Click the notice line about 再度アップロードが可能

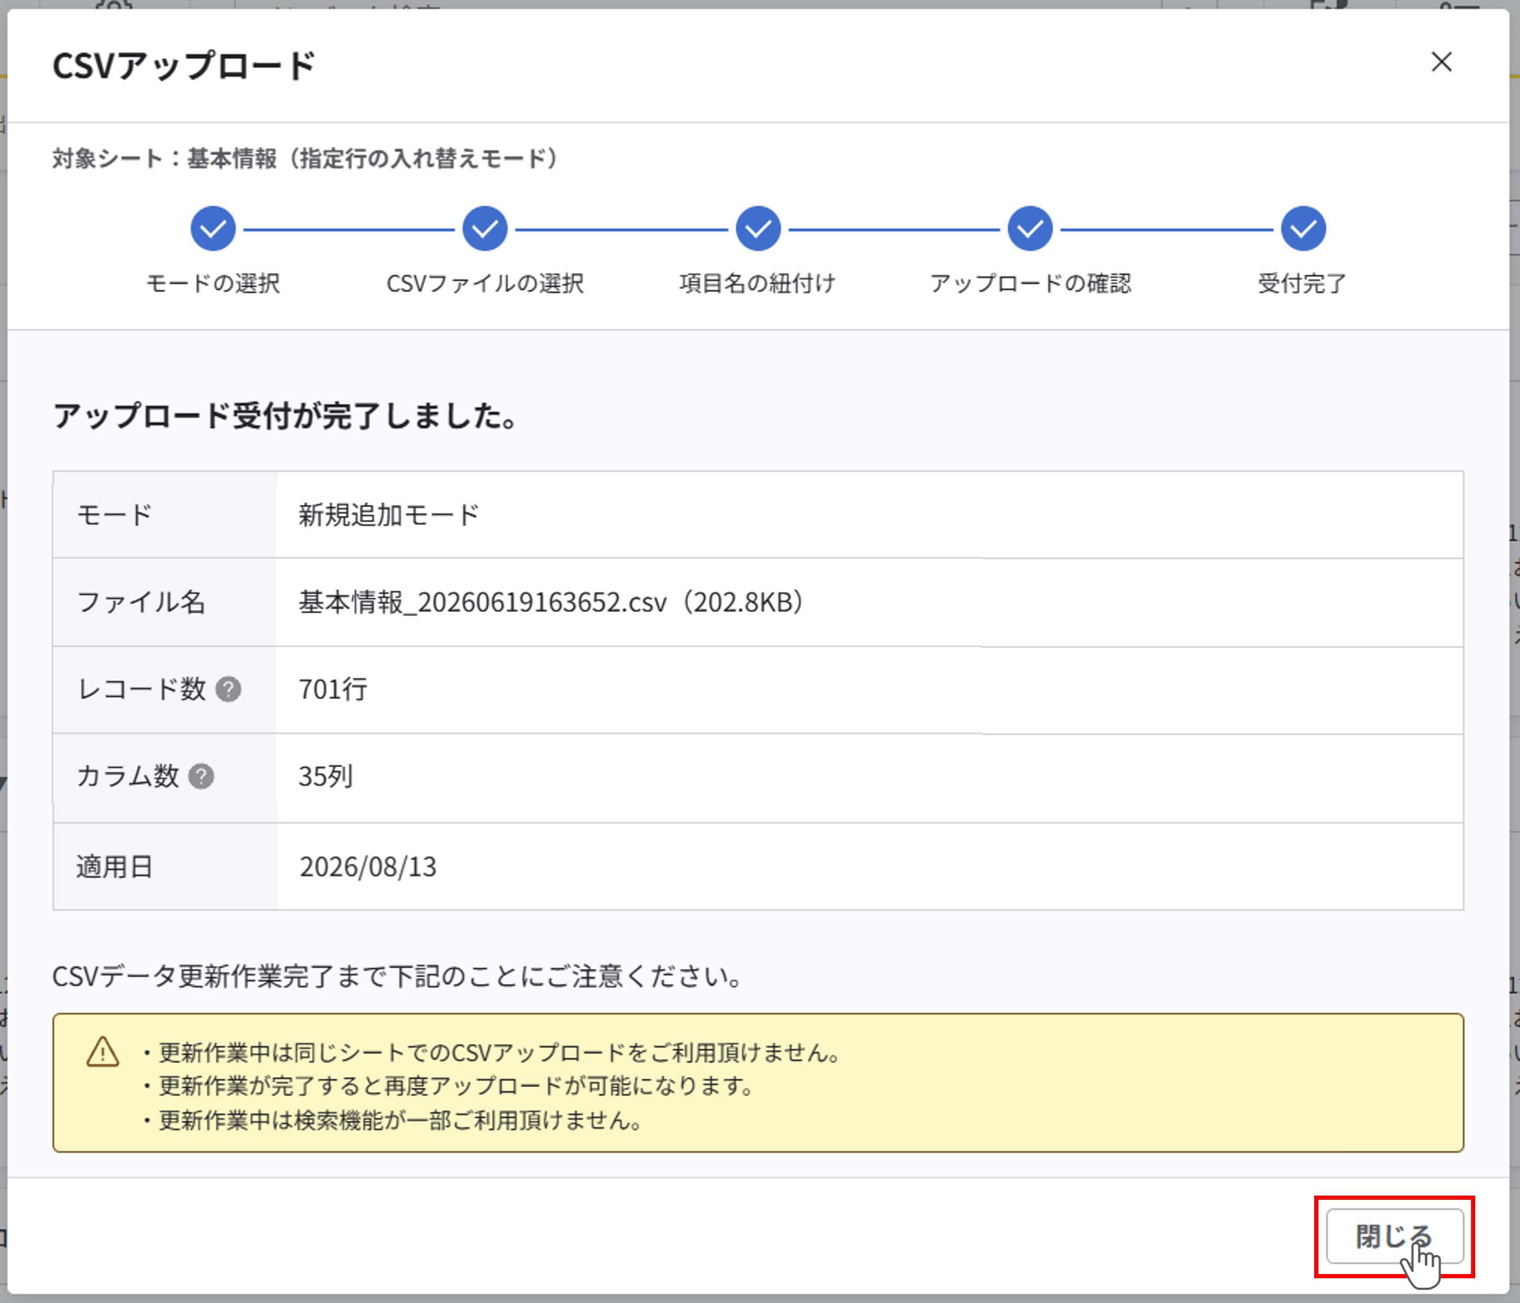(x=449, y=1086)
